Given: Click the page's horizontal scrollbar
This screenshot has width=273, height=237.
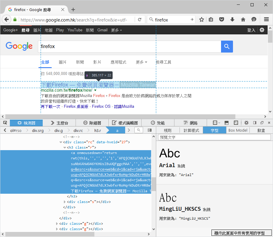Looking at the screenshot, I should click(x=119, y=116).
